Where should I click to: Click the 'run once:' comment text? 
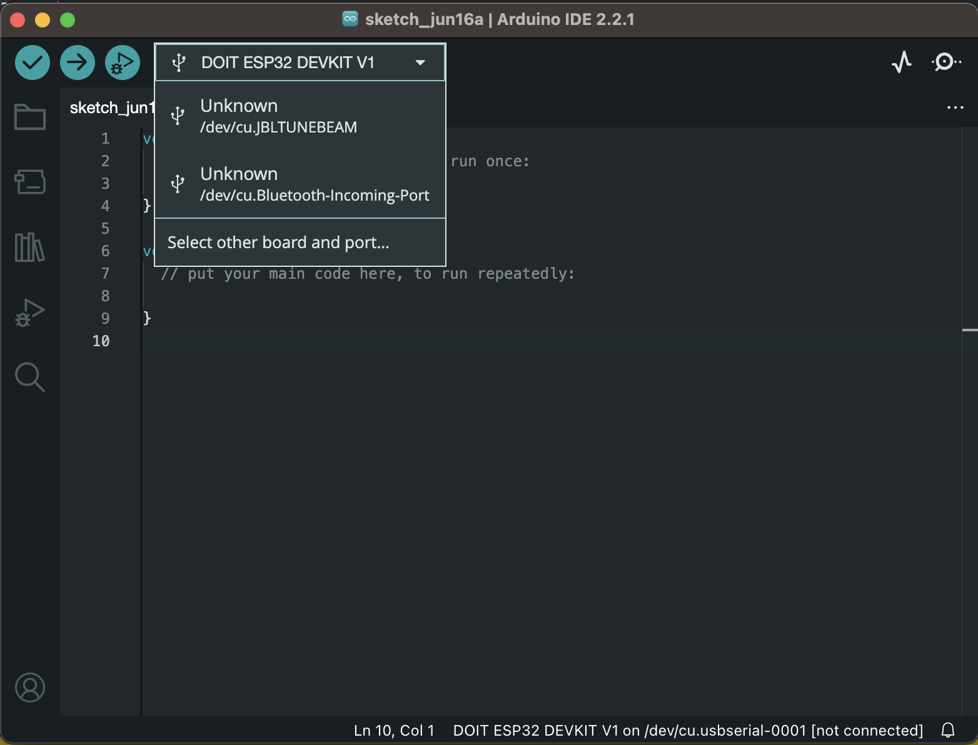pyautogui.click(x=490, y=161)
